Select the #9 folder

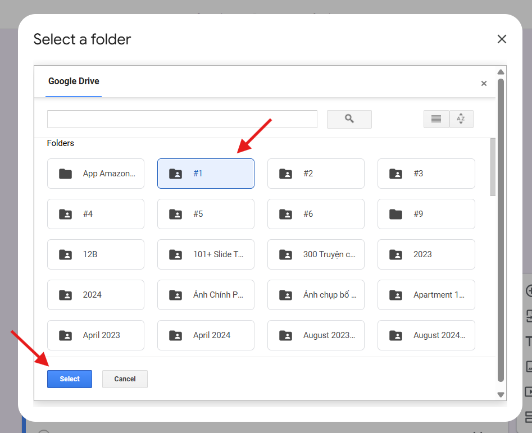(x=426, y=214)
